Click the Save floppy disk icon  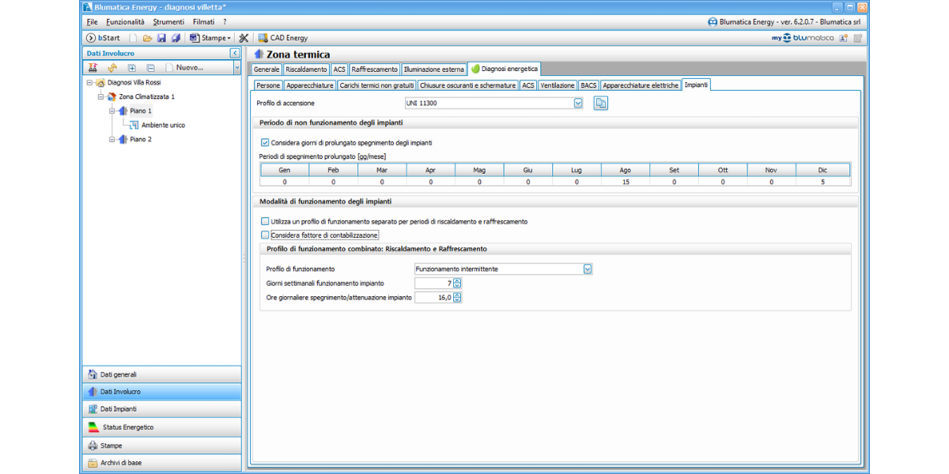(161, 38)
